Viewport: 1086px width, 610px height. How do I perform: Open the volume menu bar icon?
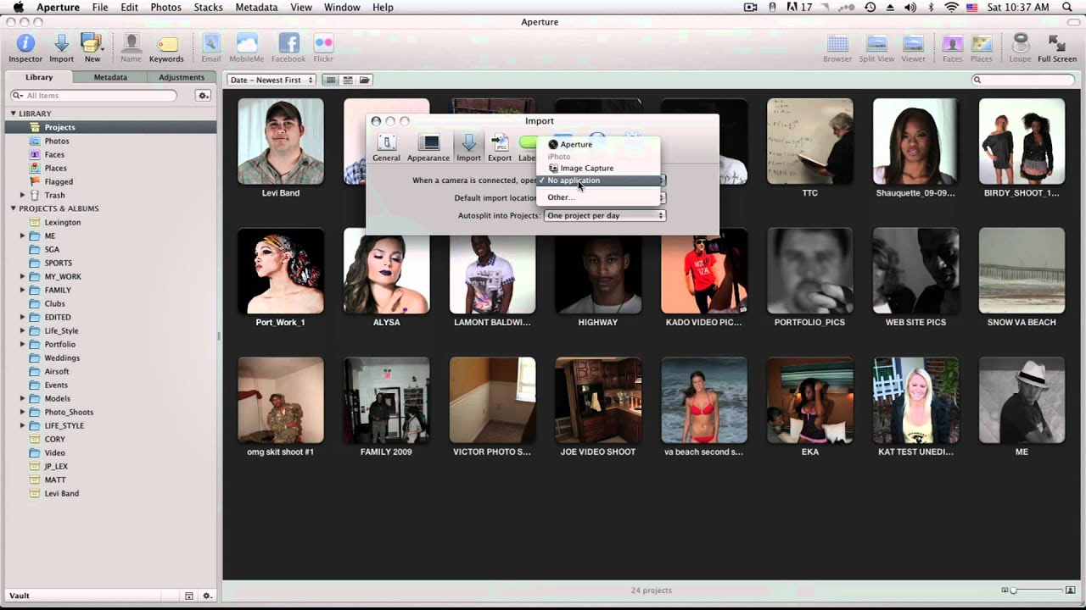(x=910, y=7)
